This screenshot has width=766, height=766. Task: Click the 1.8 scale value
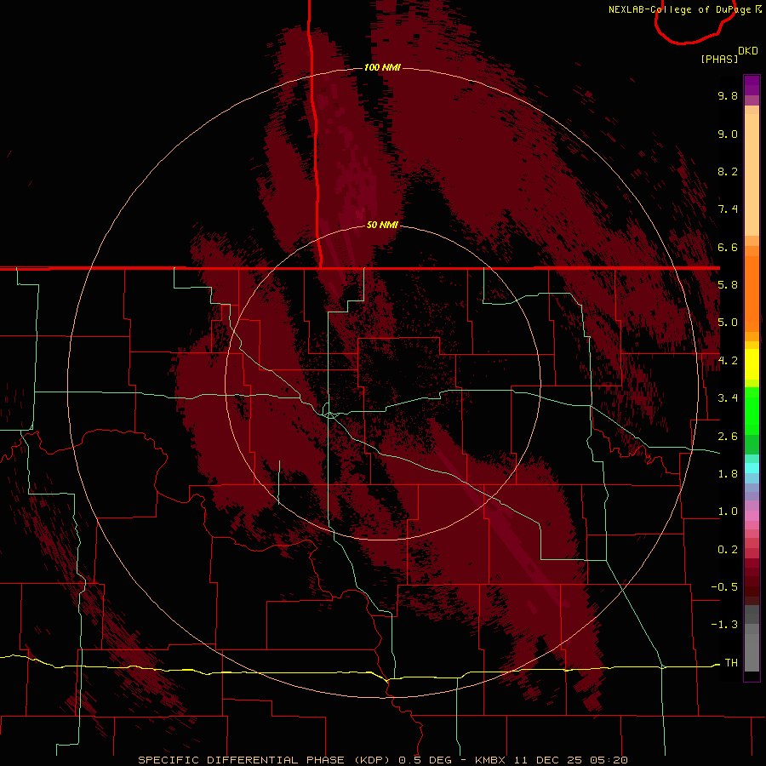click(x=728, y=474)
